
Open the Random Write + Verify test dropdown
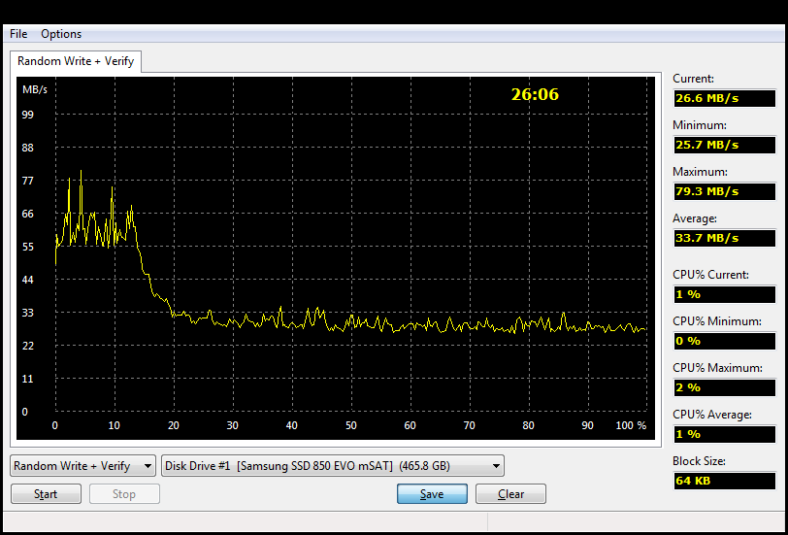pos(82,466)
